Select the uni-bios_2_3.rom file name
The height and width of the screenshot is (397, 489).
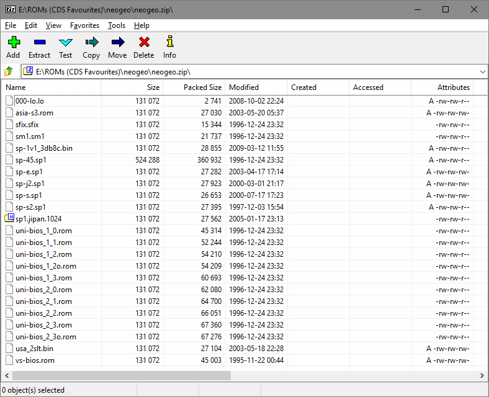click(43, 325)
